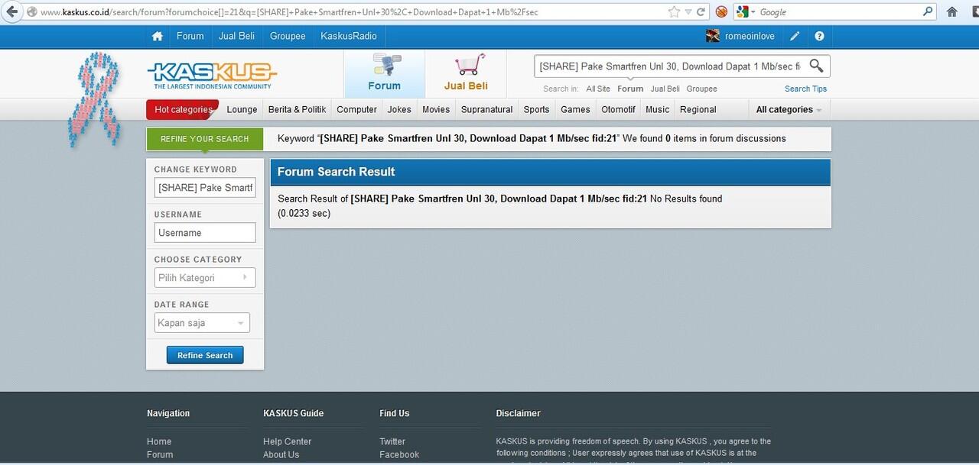Open footer Twitter link
This screenshot has height=465, width=979.
pos(392,441)
